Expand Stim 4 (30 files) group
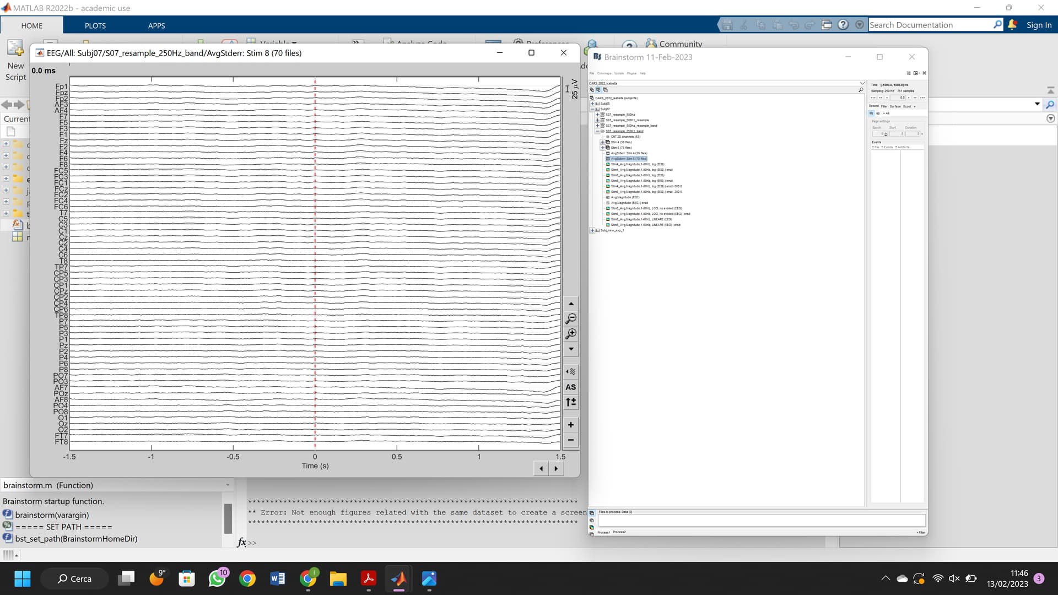The width and height of the screenshot is (1058, 595). click(603, 142)
